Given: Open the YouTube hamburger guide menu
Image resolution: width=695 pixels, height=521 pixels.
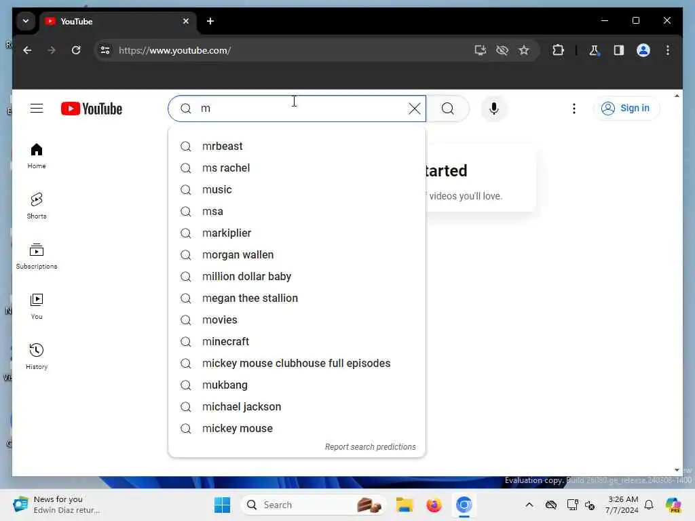Looking at the screenshot, I should (37, 109).
